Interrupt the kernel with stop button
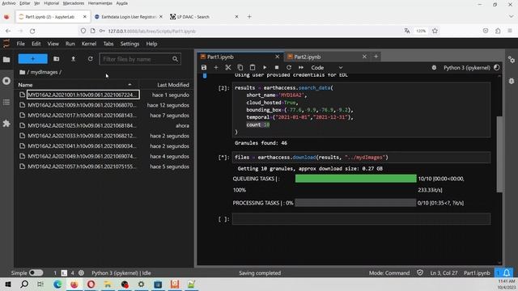This screenshot has width=518, height=291. (x=277, y=67)
